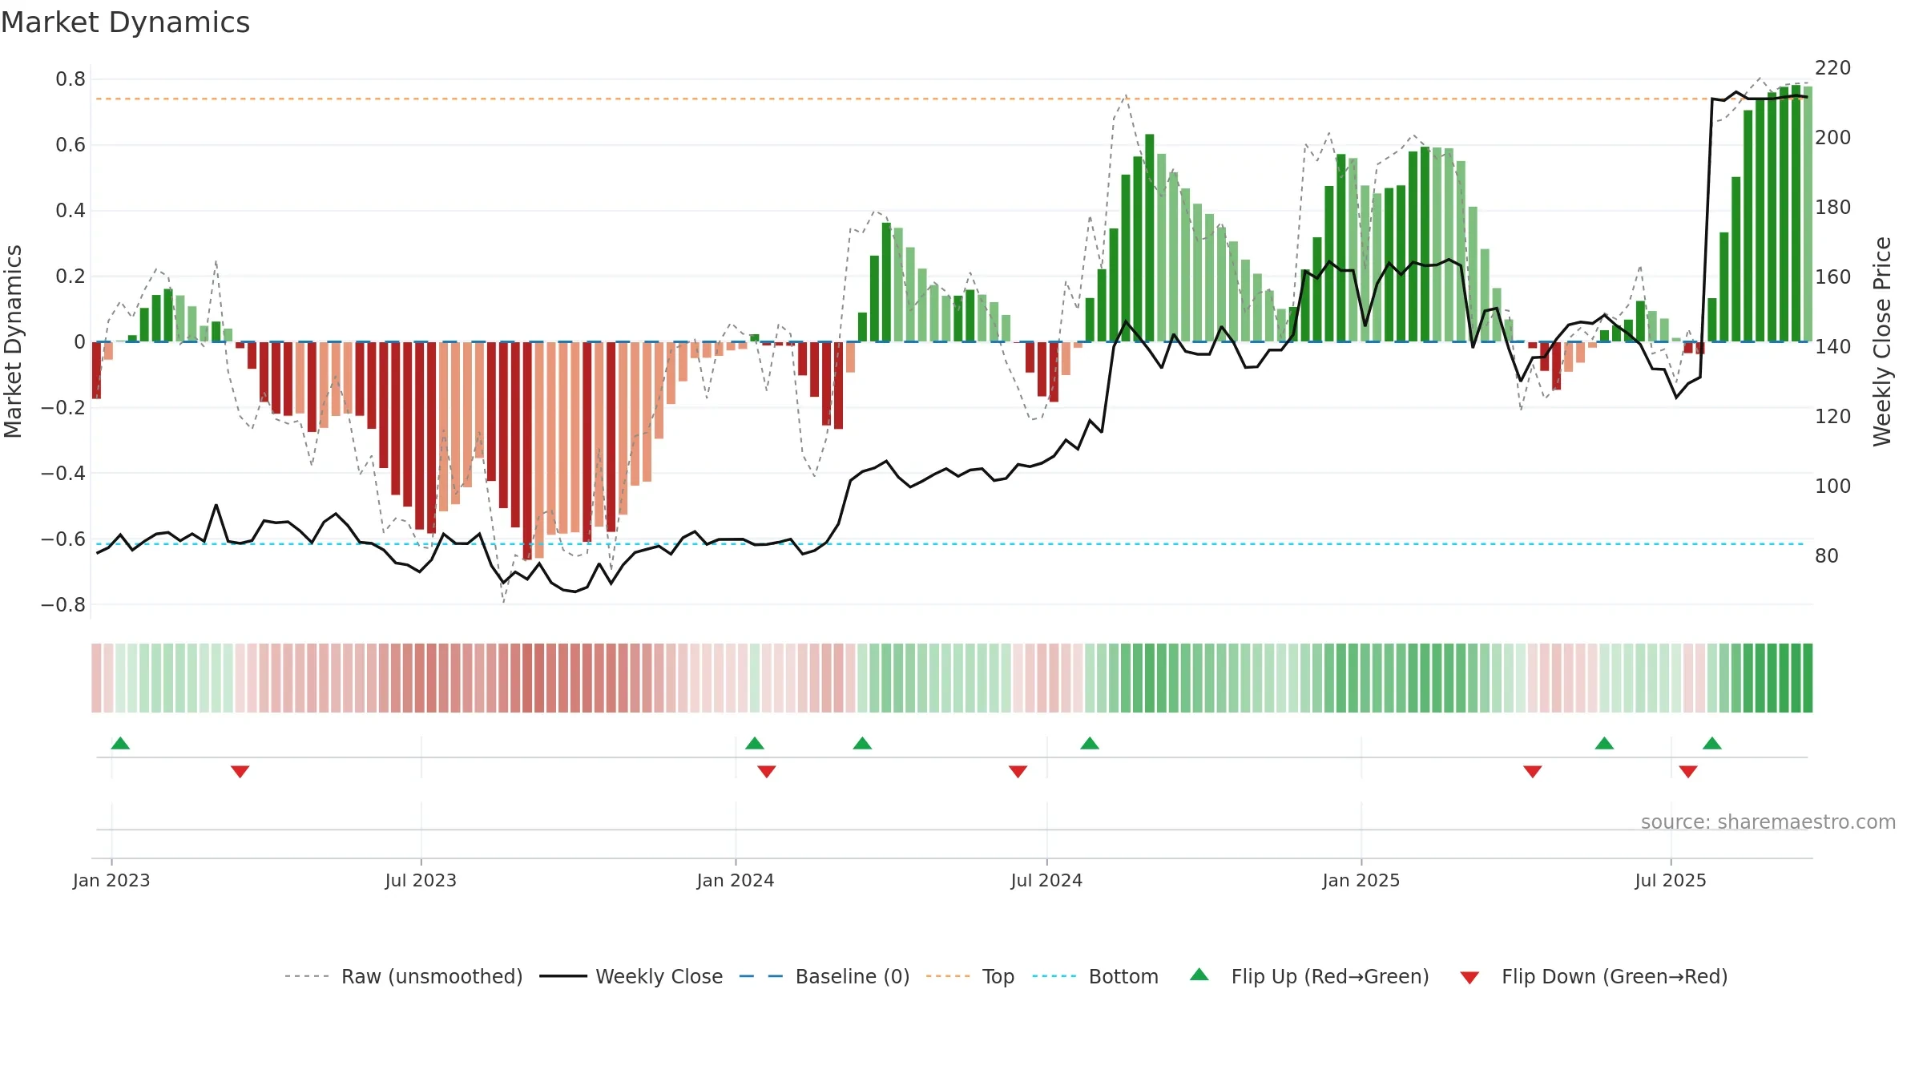Click the Jul 2023 x-axis label

click(421, 880)
